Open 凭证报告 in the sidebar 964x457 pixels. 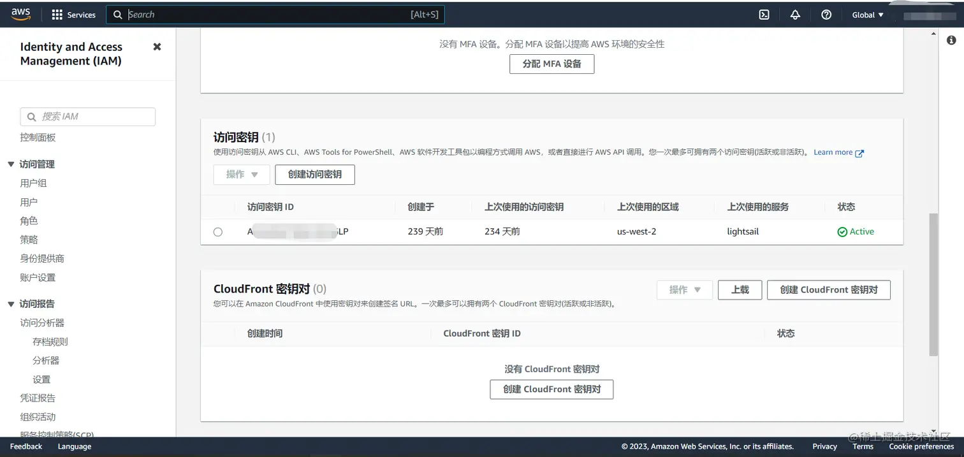pyautogui.click(x=38, y=398)
